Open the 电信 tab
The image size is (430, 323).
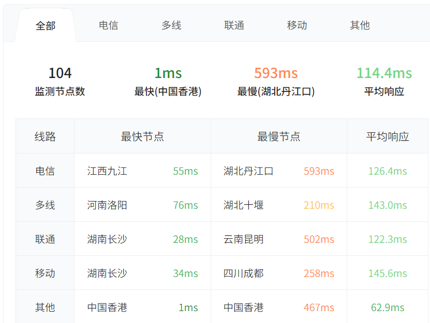pos(108,25)
